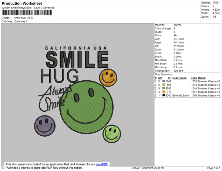This screenshot has height=171, width=222.
Task: Click 'Wilcom EmbroideryStudio – Level 3 Advanced' text
Action: (x=28, y=8)
